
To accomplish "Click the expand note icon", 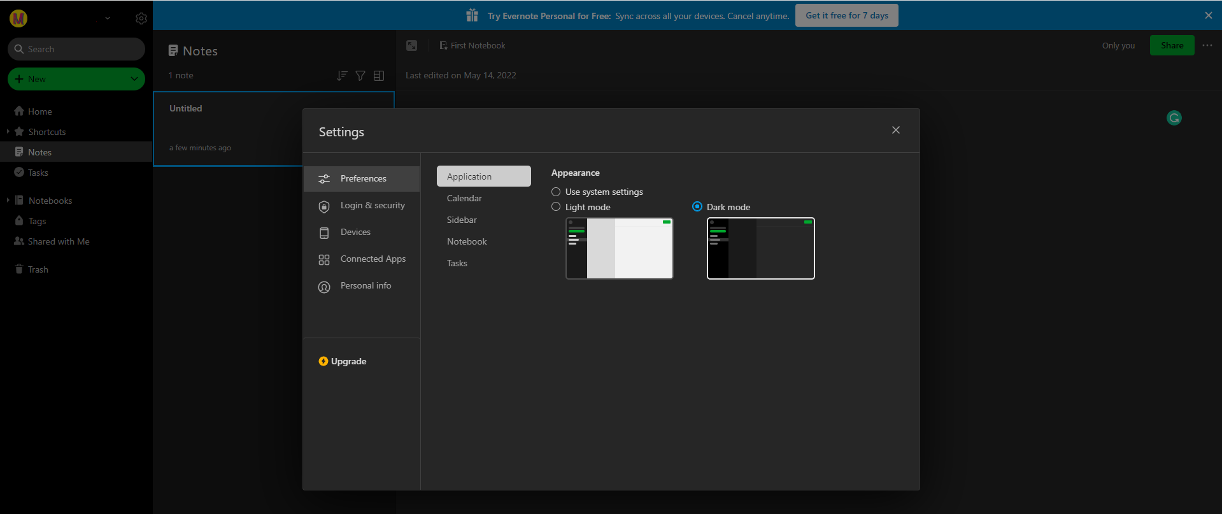I will coord(412,45).
